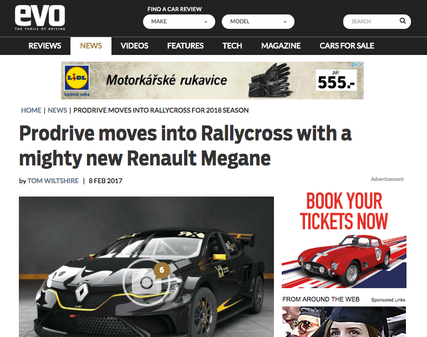Close the Lidl ad with X icon
This screenshot has height=337, width=427.
click(x=360, y=64)
